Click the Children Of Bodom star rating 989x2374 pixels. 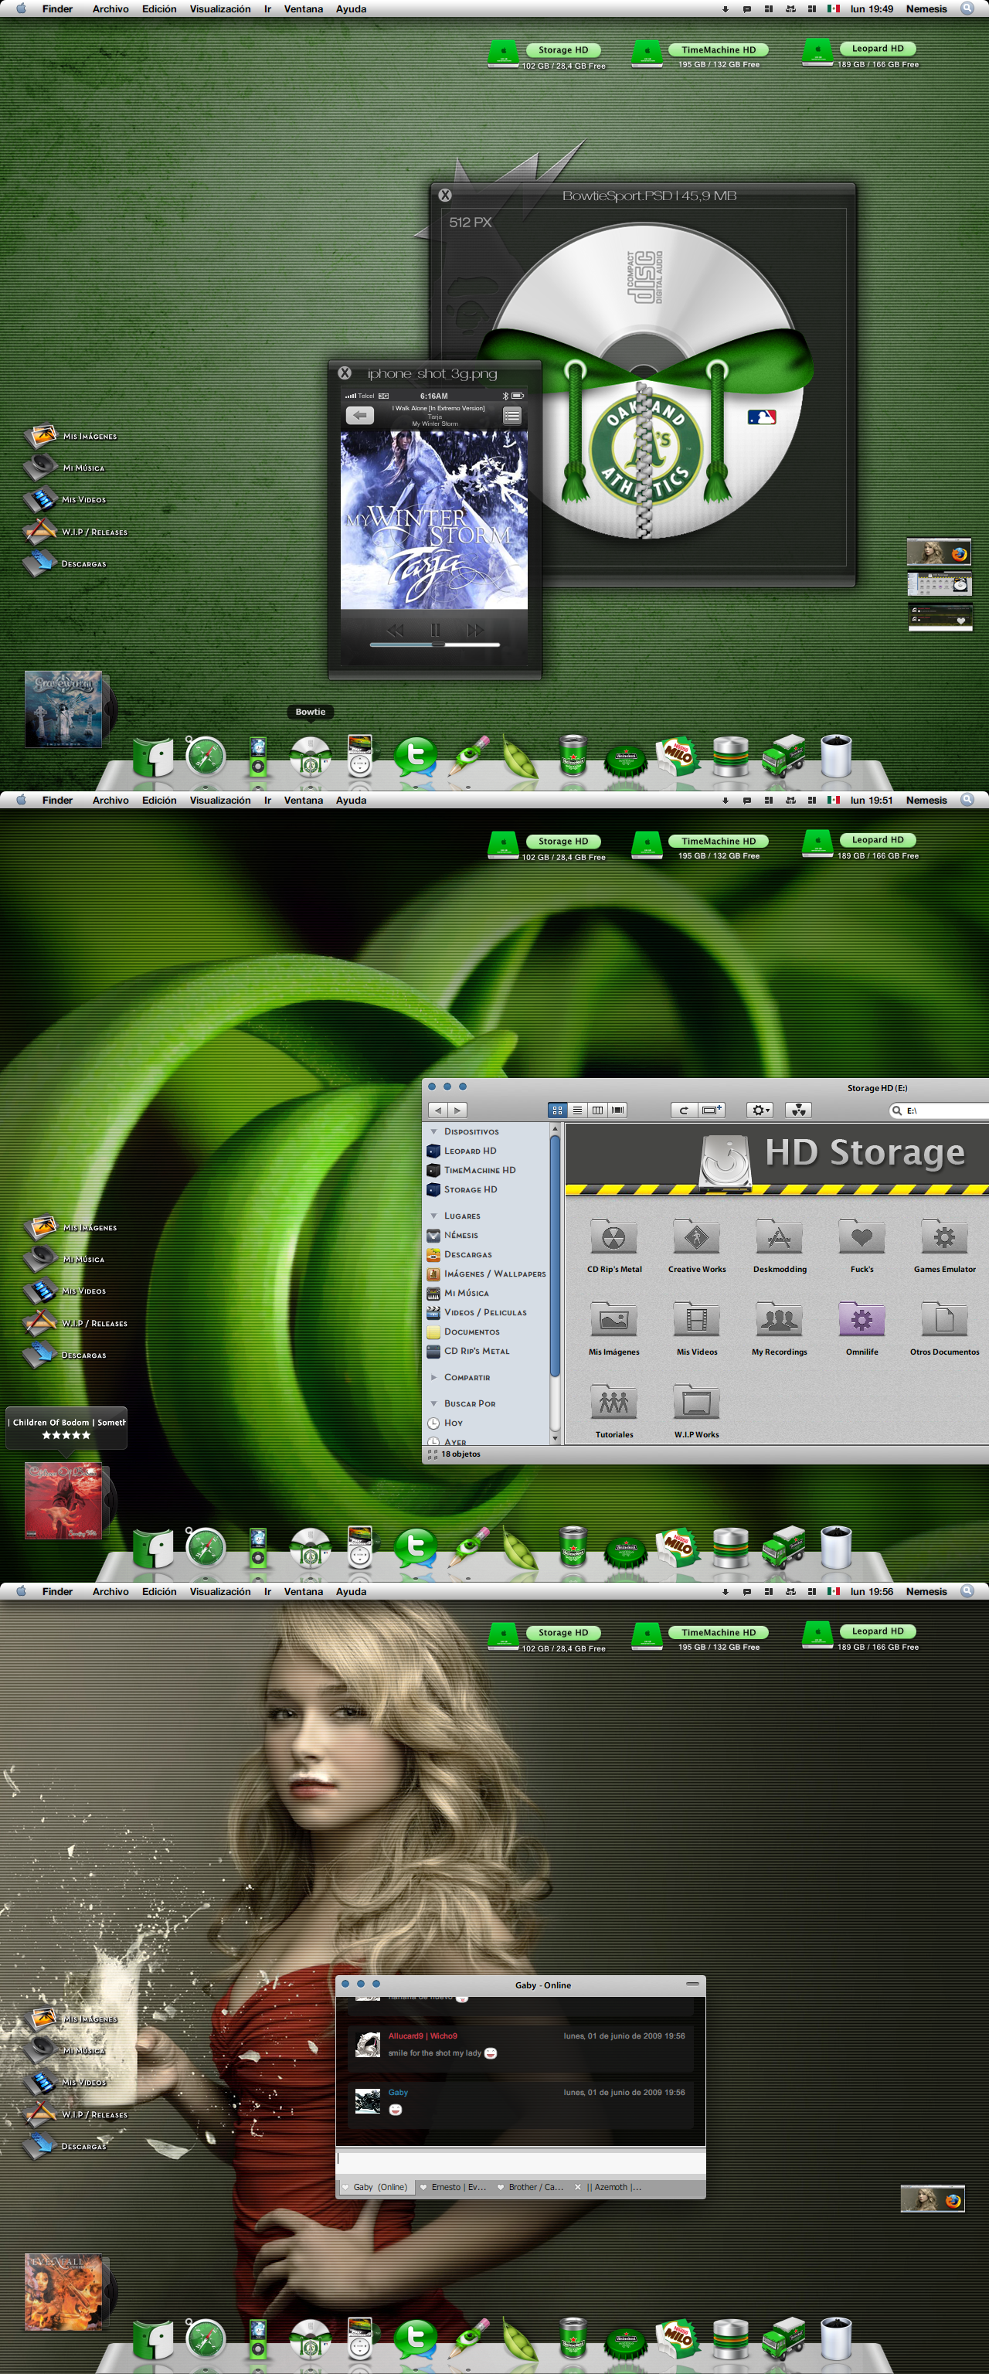pos(66,1435)
